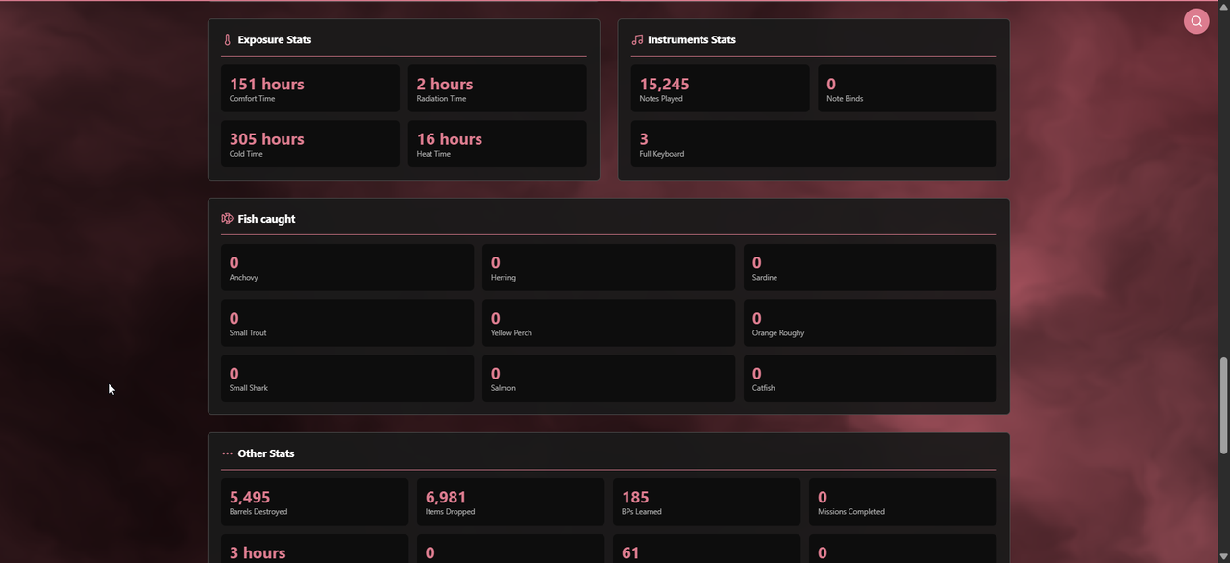The width and height of the screenshot is (1230, 563).
Task: Select the Other Stats heading
Action: click(x=266, y=453)
